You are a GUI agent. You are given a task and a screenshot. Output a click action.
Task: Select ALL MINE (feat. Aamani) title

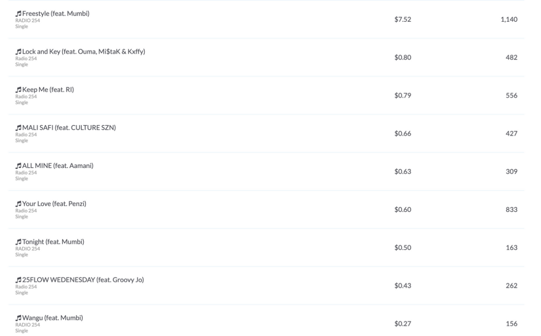58,165
